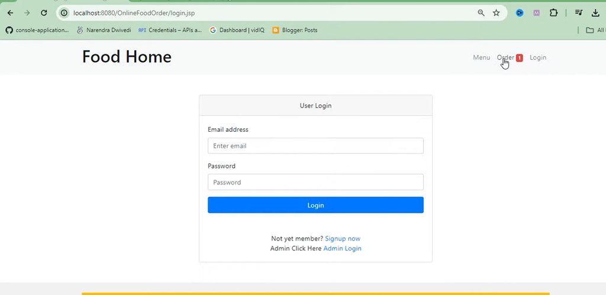Image resolution: width=606 pixels, height=295 pixels.
Task: Open the Order navigation item
Action: 505,57
